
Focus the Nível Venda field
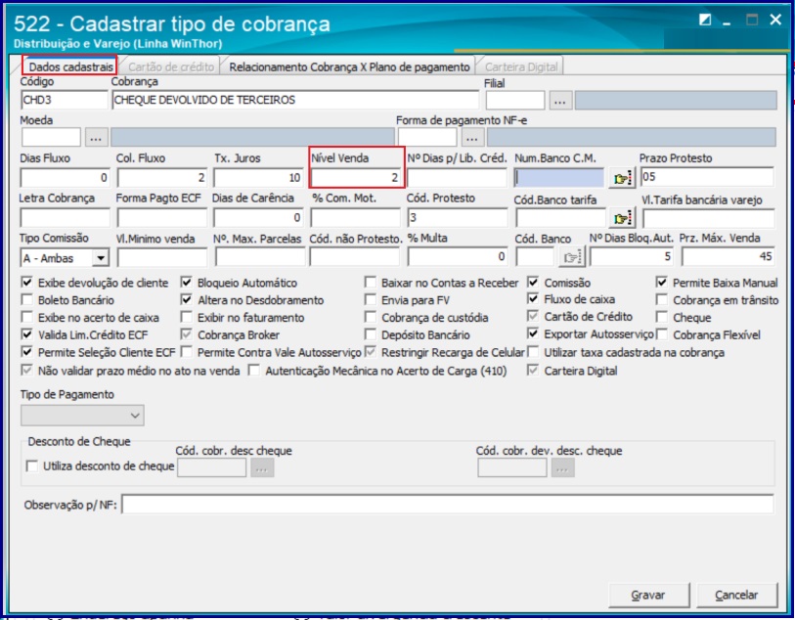(x=356, y=178)
